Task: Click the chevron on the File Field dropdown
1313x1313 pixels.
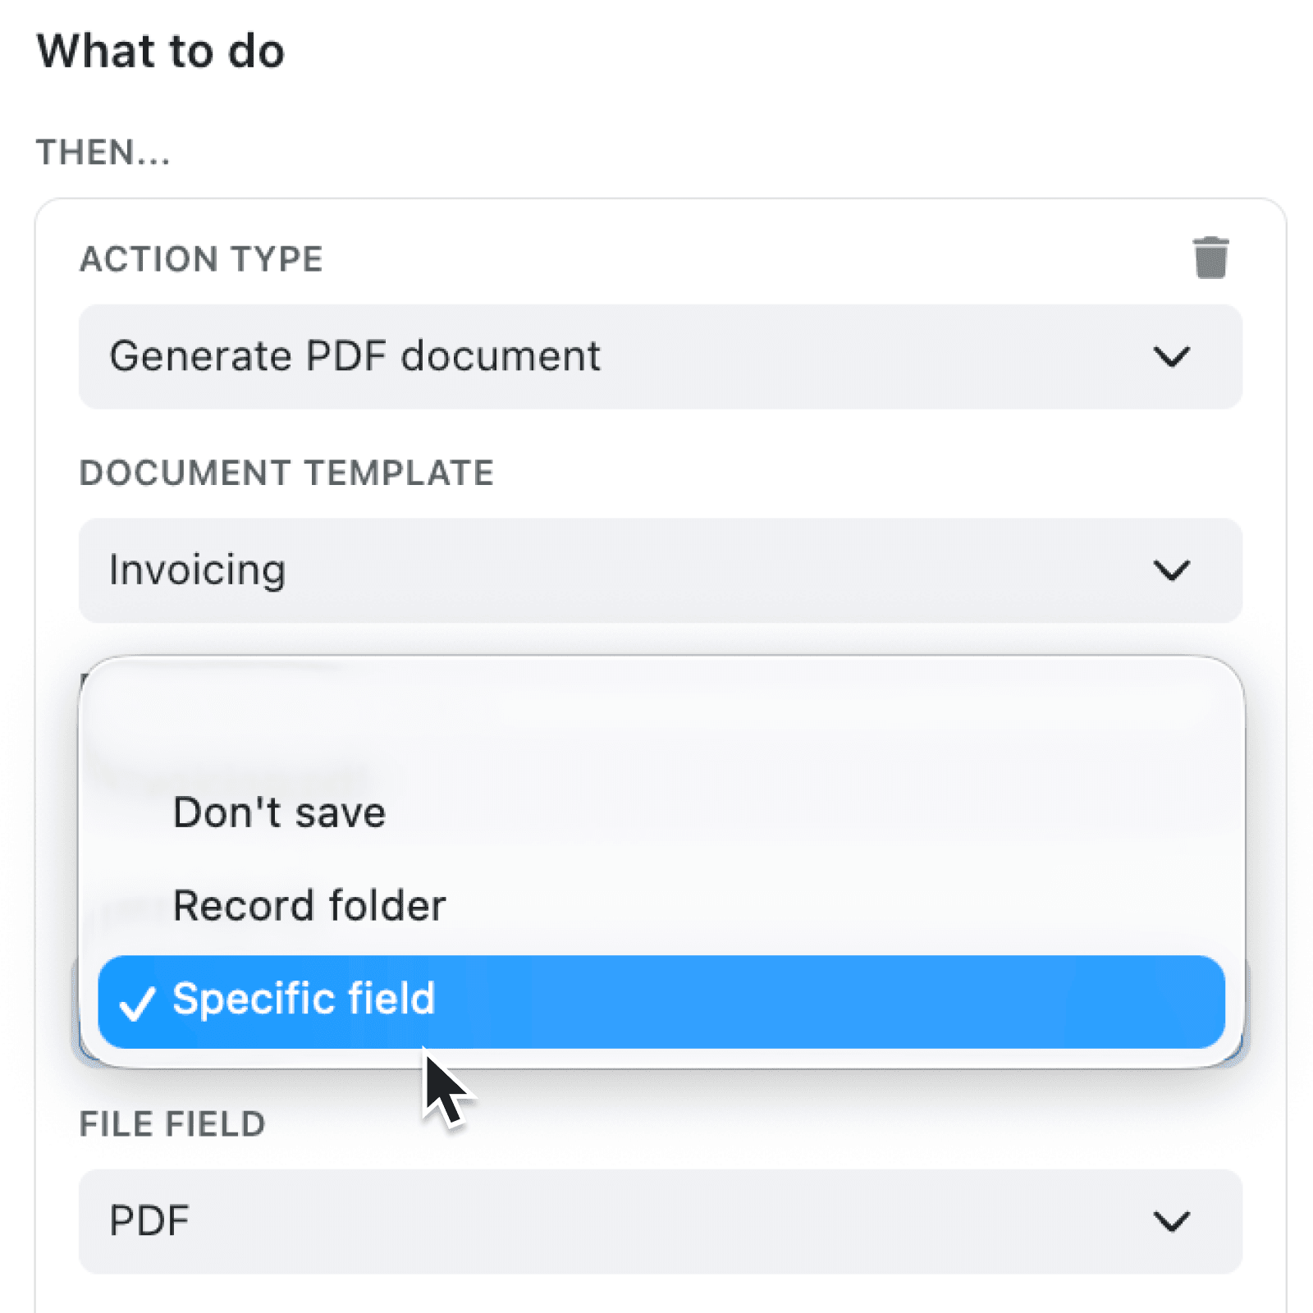Action: click(1172, 1220)
